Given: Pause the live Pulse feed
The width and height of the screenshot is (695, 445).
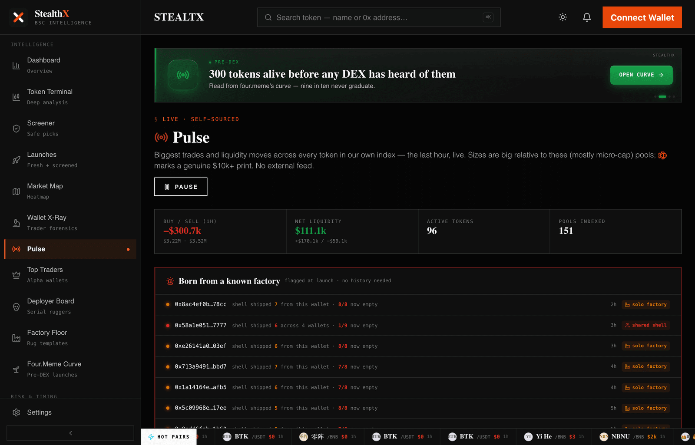Looking at the screenshot, I should point(181,187).
